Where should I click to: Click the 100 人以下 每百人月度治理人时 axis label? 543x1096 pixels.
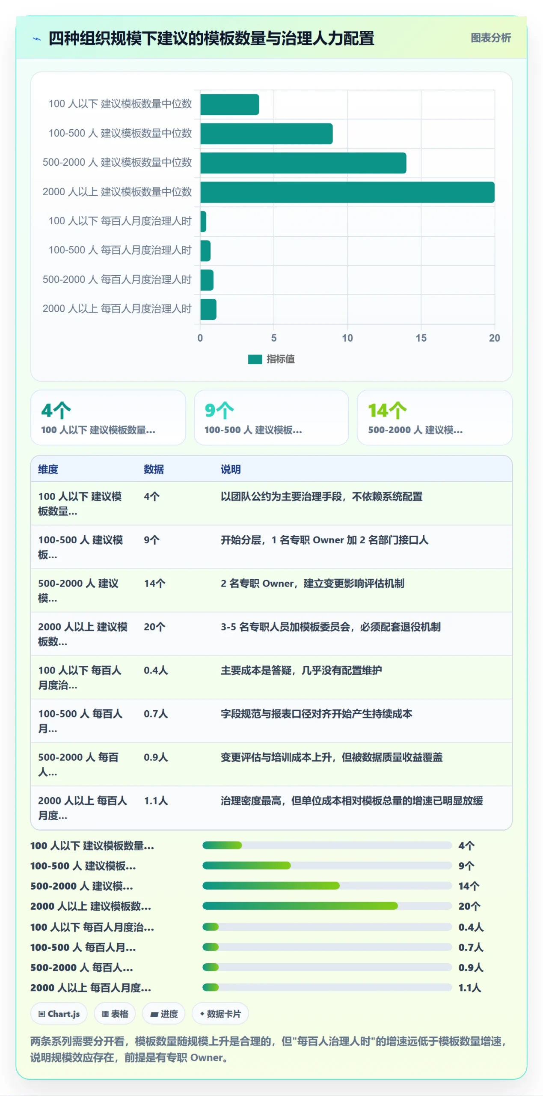tap(120, 221)
